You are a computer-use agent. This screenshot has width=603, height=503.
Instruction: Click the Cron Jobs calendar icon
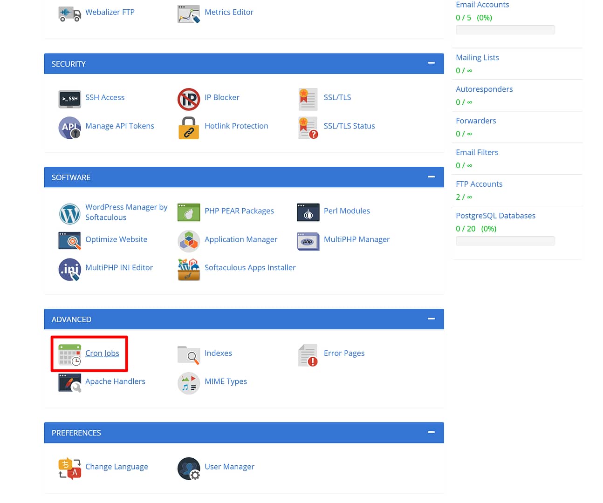(x=70, y=355)
